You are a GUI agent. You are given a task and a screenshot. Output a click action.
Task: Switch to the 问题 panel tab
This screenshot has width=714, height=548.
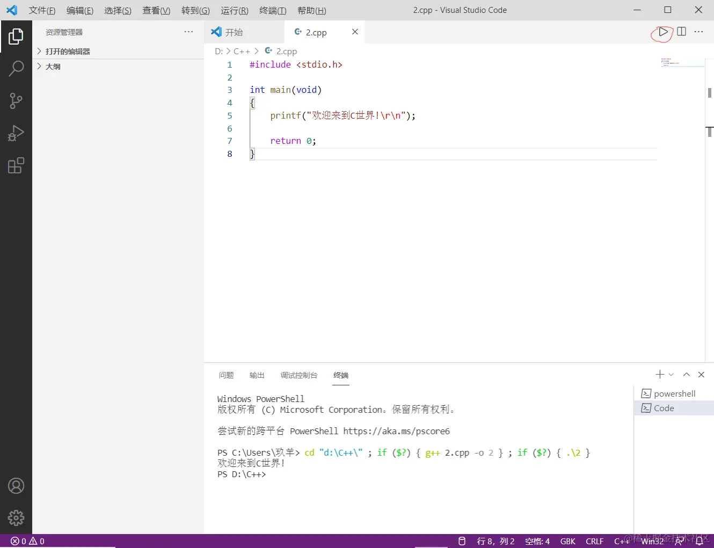pos(226,375)
